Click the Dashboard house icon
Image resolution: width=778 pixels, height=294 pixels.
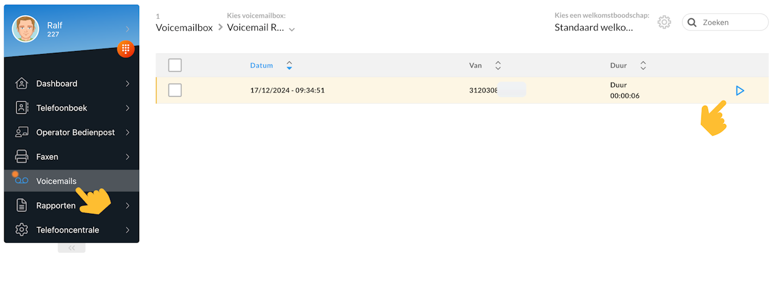(x=22, y=84)
